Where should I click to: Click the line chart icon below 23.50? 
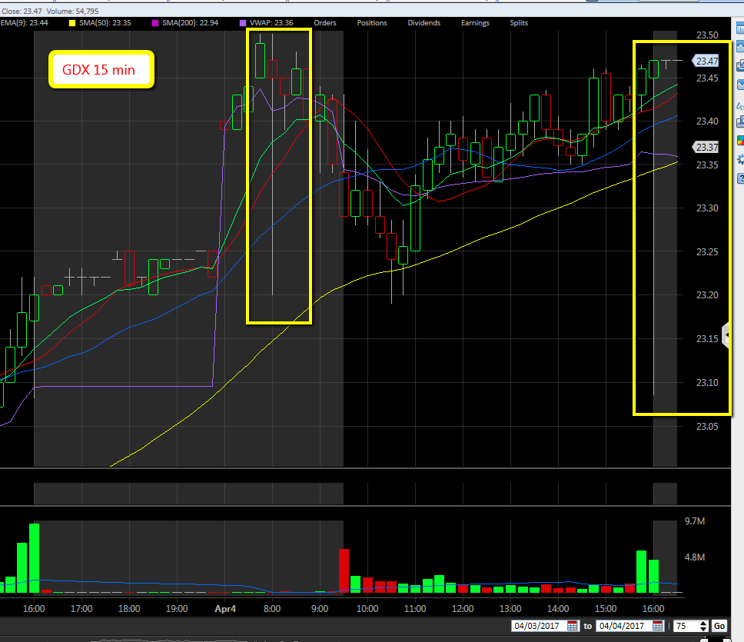coord(740,48)
